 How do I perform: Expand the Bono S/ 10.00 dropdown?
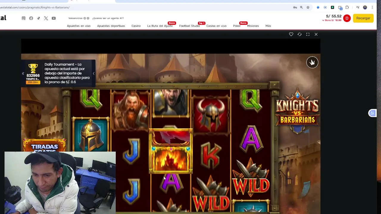(x=332, y=20)
